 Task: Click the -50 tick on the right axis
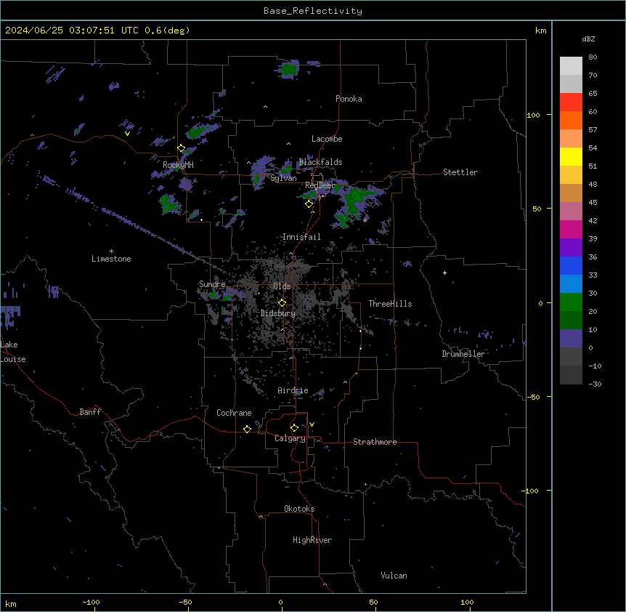[x=533, y=397]
